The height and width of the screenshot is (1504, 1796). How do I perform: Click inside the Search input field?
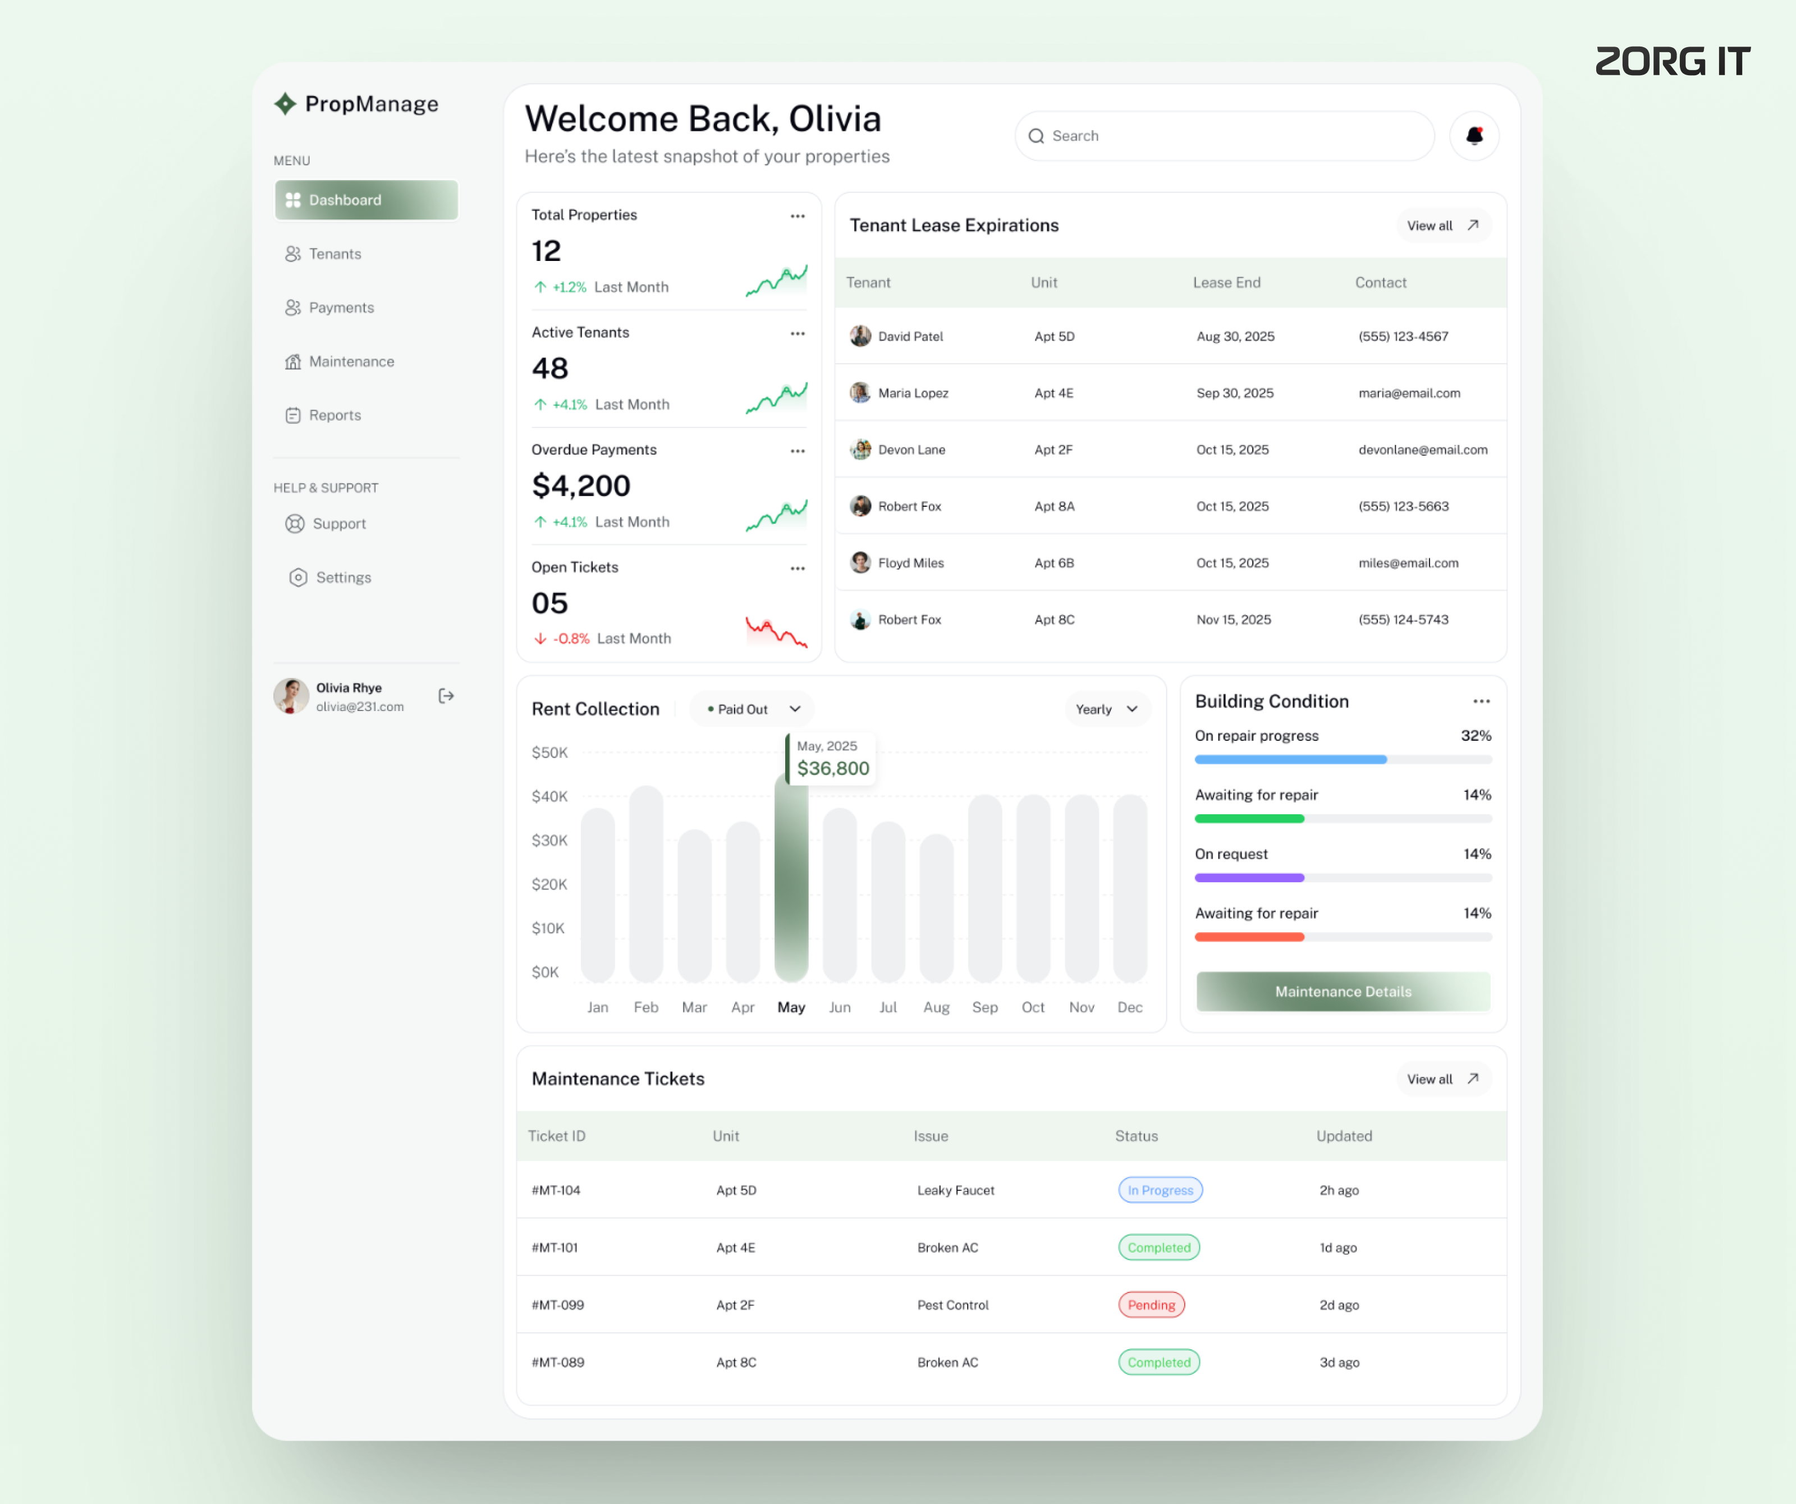point(1197,136)
